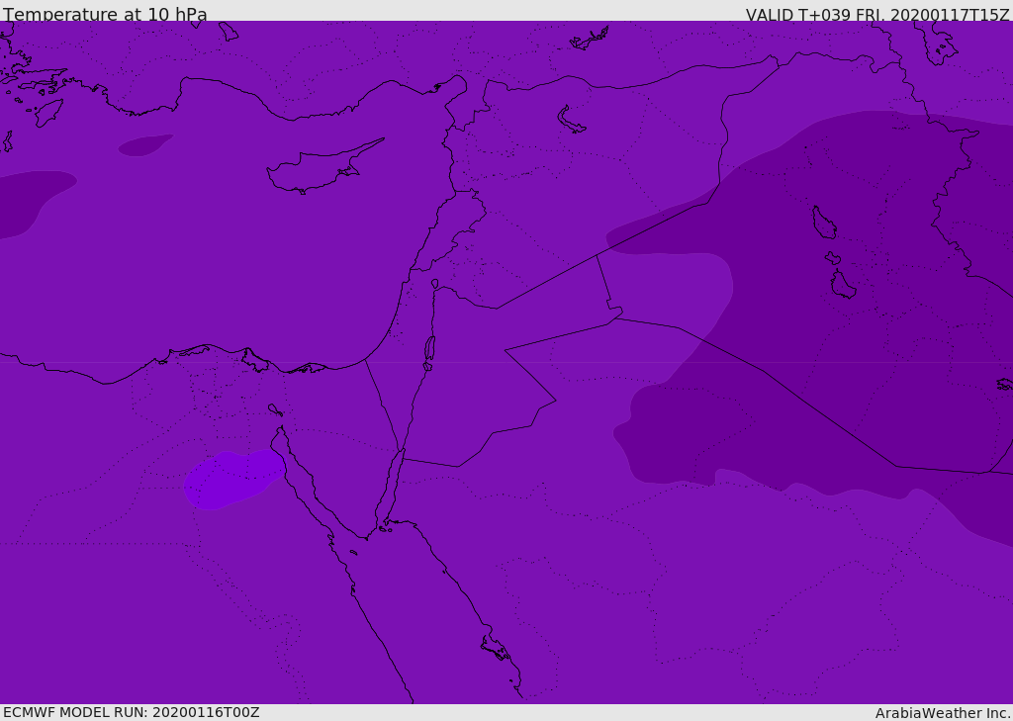This screenshot has height=721, width=1013.
Task: Click the VALID T+039 timestamp text
Action: tap(876, 15)
